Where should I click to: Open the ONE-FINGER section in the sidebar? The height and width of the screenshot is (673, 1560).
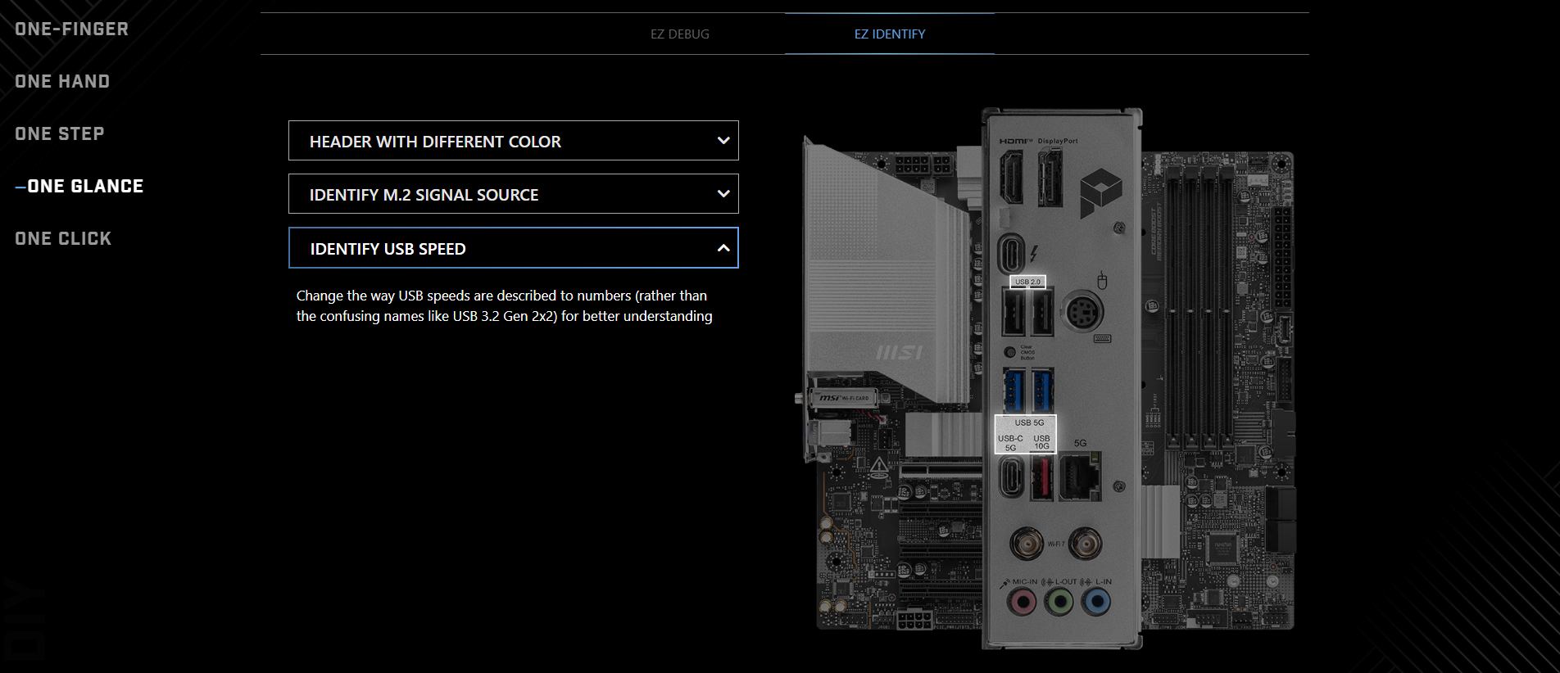click(71, 29)
